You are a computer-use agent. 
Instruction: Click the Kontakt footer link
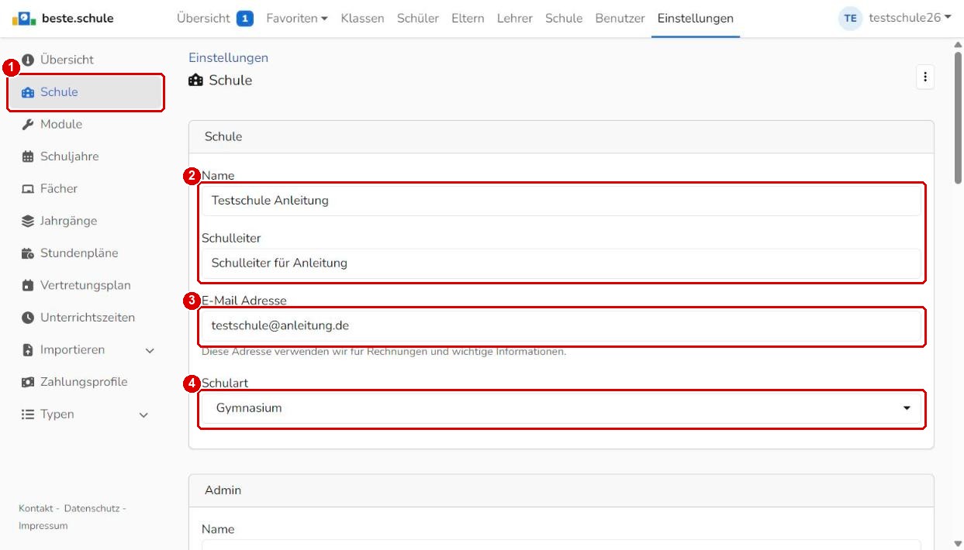36,508
